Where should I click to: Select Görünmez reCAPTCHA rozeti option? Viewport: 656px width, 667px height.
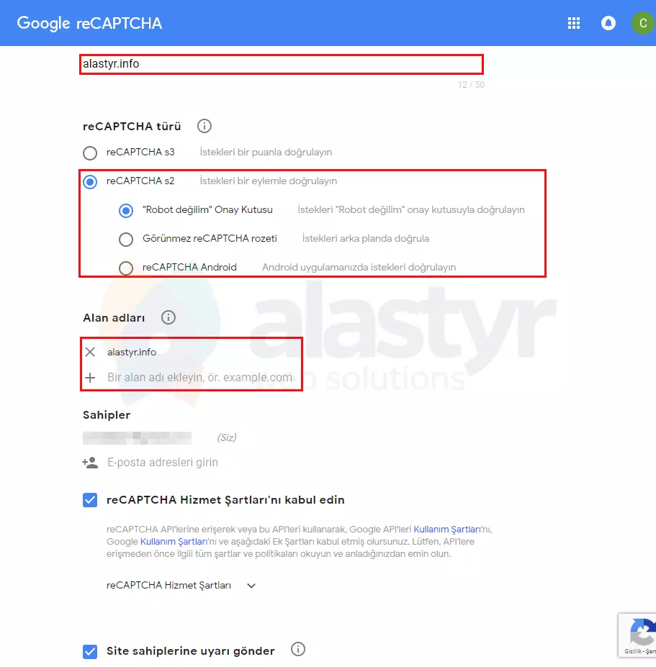(126, 239)
